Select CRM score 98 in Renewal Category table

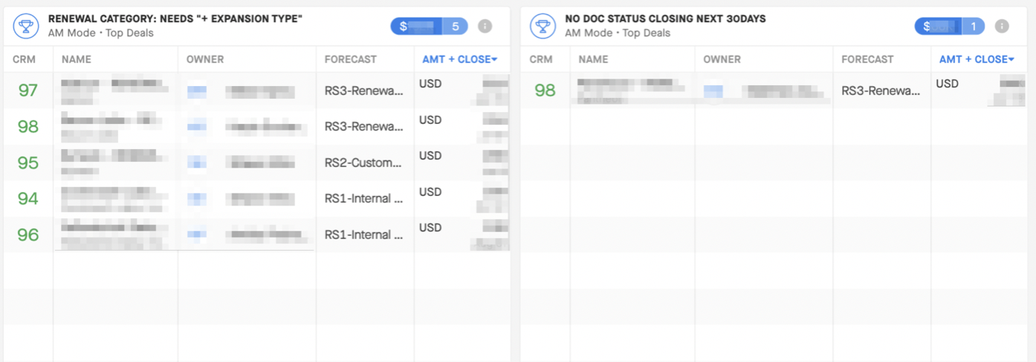coord(28,127)
